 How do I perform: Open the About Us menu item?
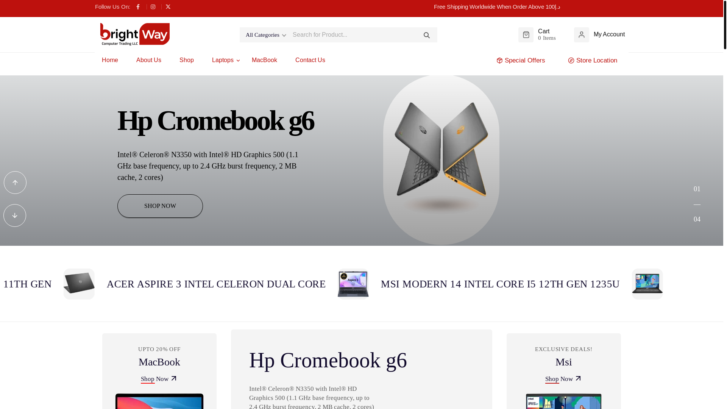pos(149,60)
